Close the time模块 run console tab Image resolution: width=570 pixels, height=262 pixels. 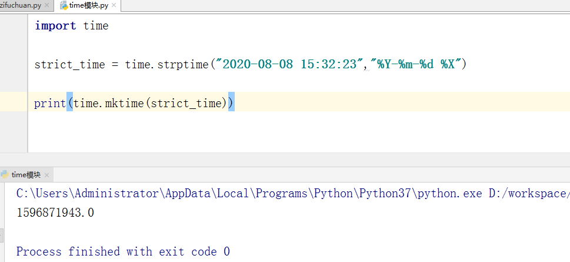tap(46, 175)
